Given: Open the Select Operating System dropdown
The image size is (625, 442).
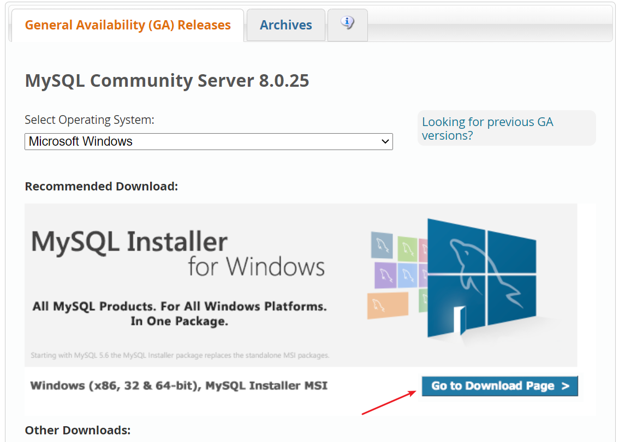Looking at the screenshot, I should tap(209, 141).
